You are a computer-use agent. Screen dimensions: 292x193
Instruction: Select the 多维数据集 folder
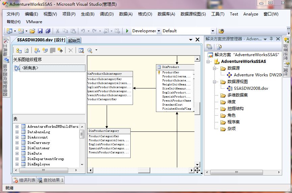pyautogui.click(x=237, y=95)
